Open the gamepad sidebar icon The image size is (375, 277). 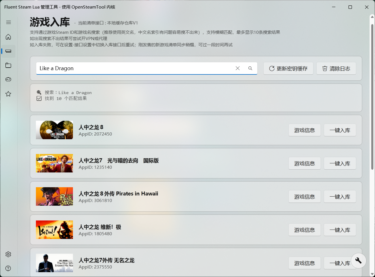point(8,80)
